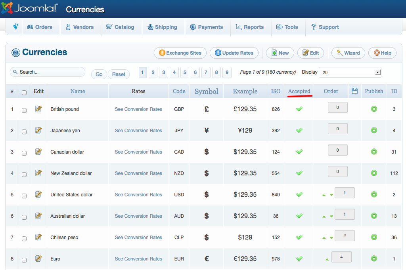
Task: Open the Catalog menu
Action: pos(120,27)
